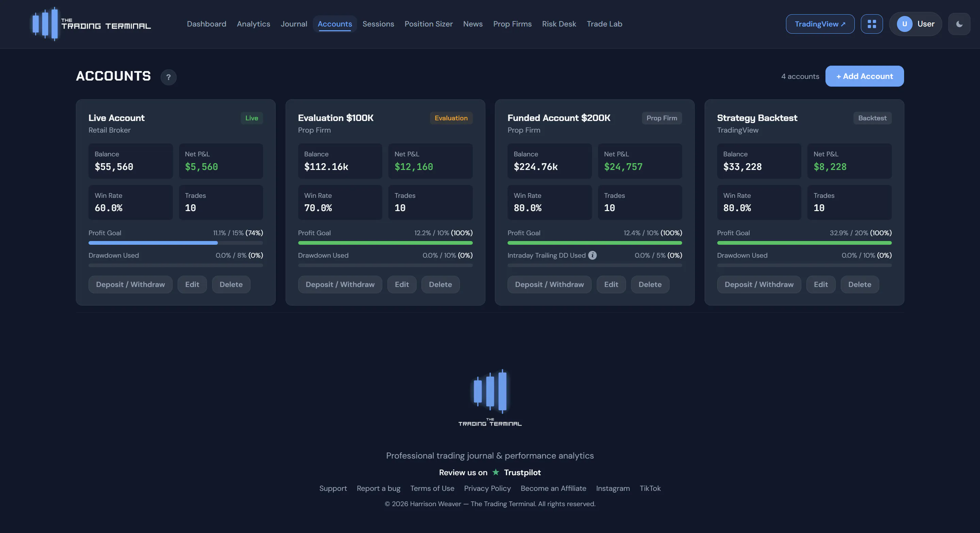
Task: Delete the Evaluation $100K account
Action: pyautogui.click(x=440, y=284)
